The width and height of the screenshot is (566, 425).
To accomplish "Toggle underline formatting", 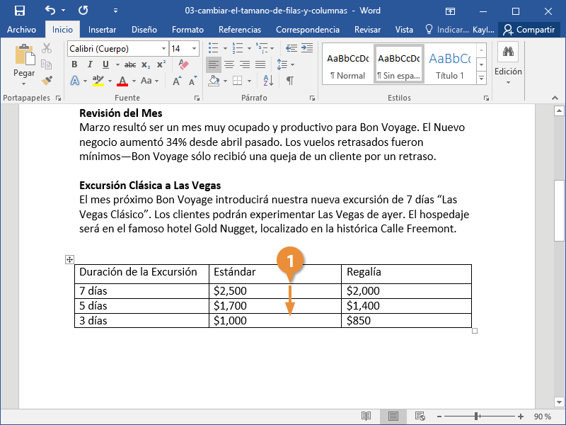I will (105, 64).
